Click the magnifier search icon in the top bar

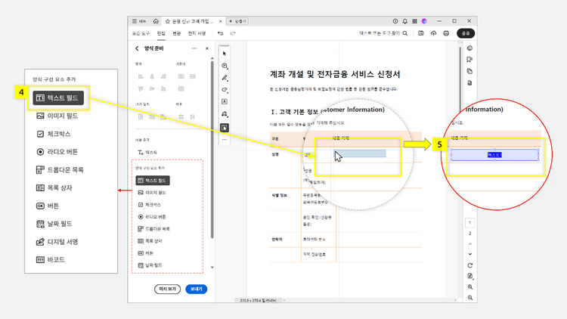pos(405,33)
